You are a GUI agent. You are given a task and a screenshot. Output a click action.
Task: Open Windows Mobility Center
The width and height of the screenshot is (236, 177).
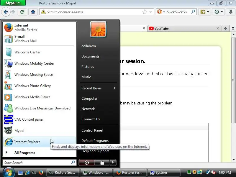(40, 63)
